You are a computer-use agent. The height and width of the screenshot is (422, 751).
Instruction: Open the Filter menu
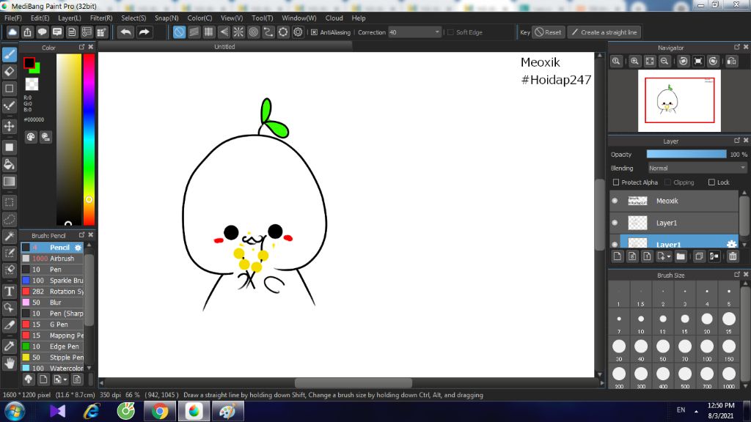(101, 18)
